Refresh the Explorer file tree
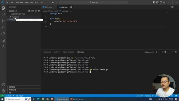179x101 pixels. tap(36, 11)
